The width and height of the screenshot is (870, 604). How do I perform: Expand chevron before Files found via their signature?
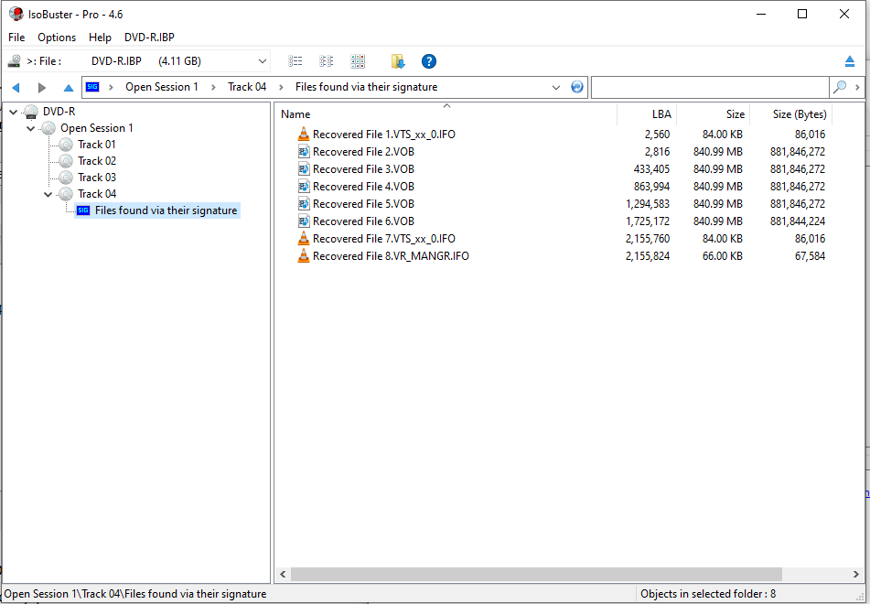click(x=281, y=87)
